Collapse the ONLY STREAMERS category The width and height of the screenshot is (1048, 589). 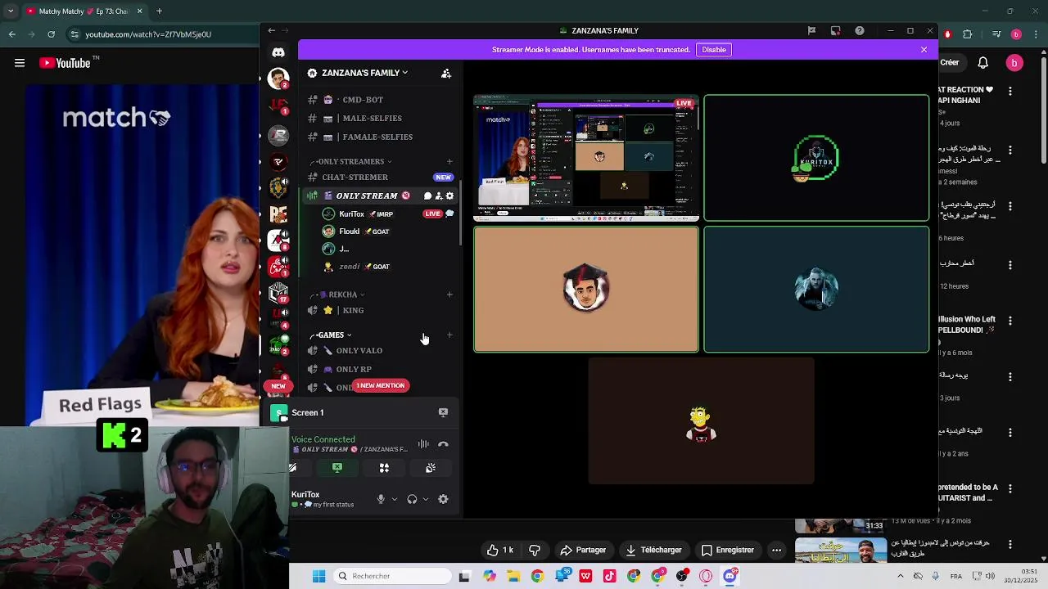point(350,161)
